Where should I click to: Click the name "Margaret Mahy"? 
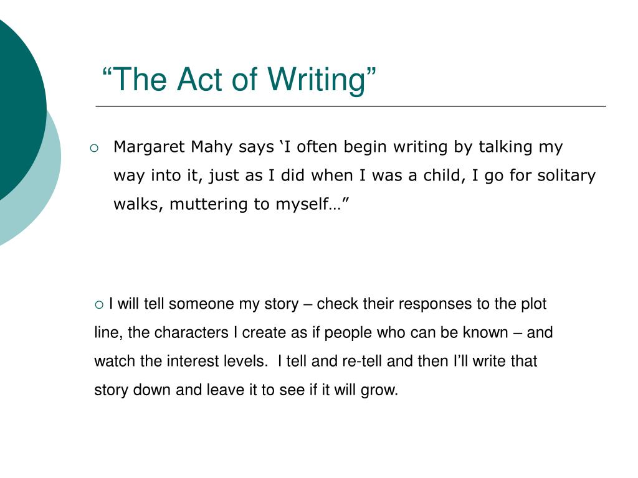tap(173, 147)
